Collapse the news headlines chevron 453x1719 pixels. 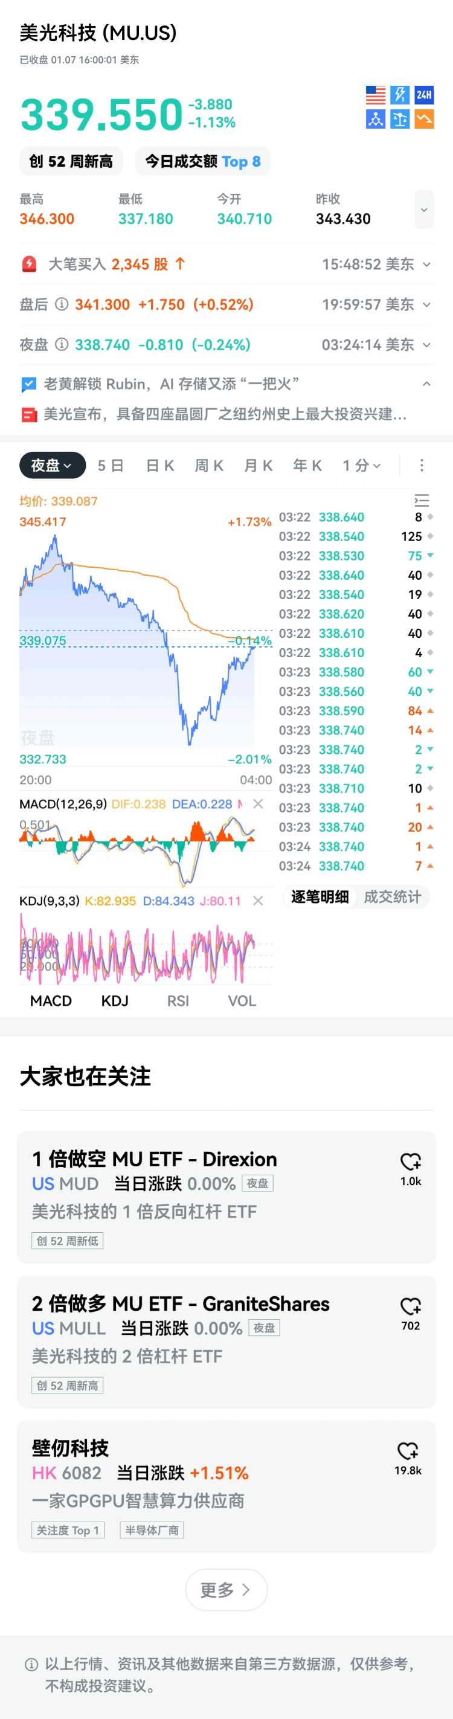point(427,384)
